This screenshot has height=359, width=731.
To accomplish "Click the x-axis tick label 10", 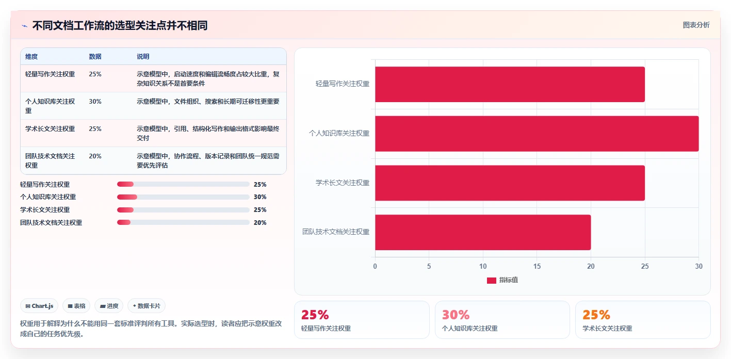I will (x=483, y=266).
